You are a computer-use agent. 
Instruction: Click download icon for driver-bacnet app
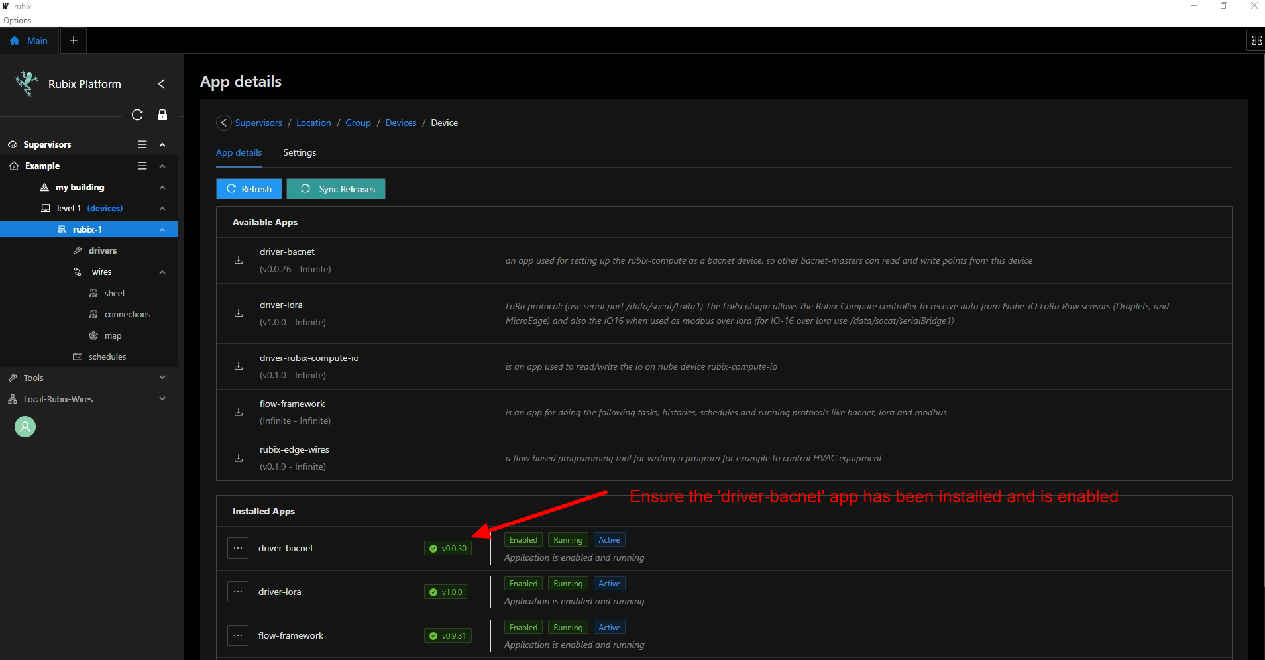(x=239, y=260)
